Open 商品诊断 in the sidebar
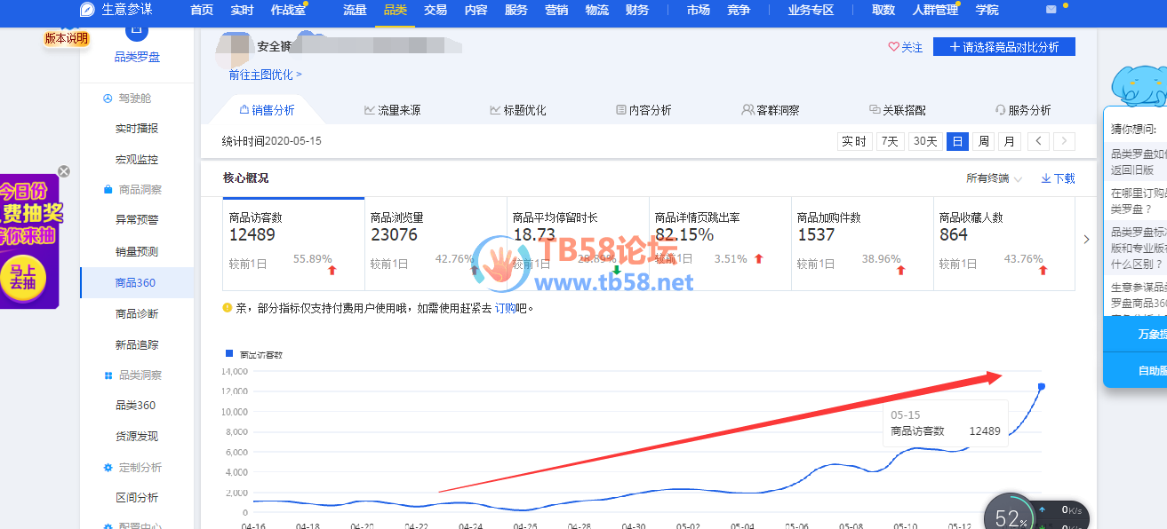Screen dimensions: 1167x529 click(137, 314)
